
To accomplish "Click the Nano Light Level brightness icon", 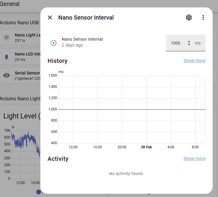I will coord(7,37).
